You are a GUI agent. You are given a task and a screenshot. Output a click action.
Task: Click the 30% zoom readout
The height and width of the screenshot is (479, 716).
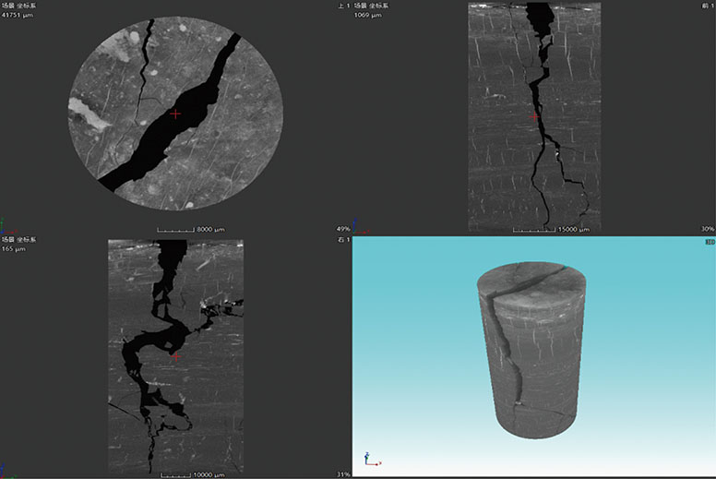click(x=708, y=229)
